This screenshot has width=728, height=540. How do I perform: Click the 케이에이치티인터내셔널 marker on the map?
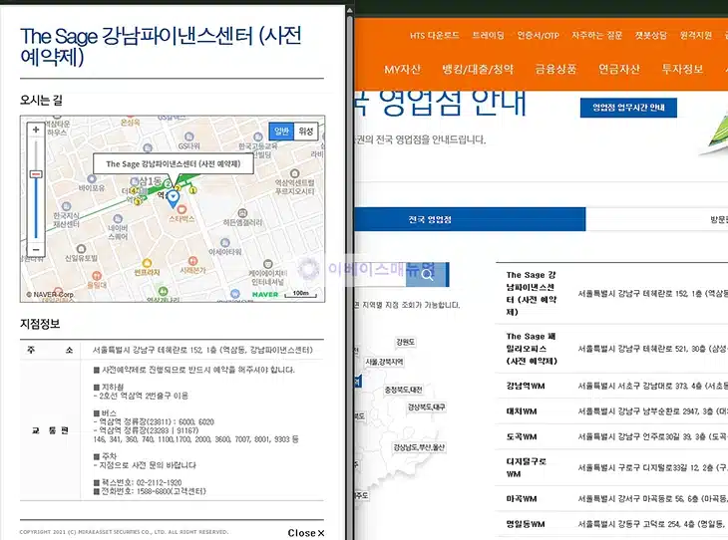point(268,263)
